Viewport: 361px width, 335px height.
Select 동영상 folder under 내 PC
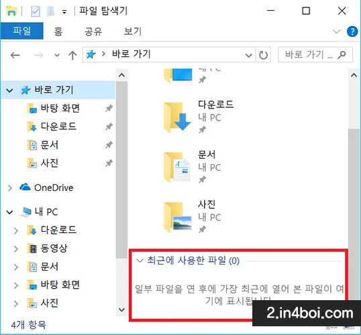(x=54, y=249)
